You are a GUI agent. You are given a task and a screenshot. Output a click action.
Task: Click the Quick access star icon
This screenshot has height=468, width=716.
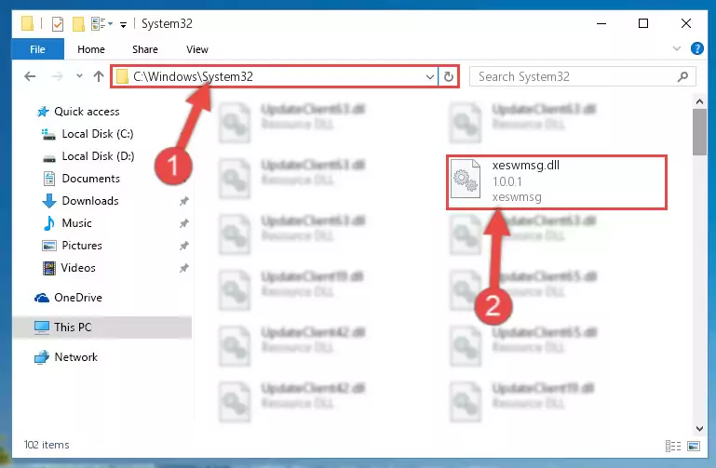click(x=43, y=112)
